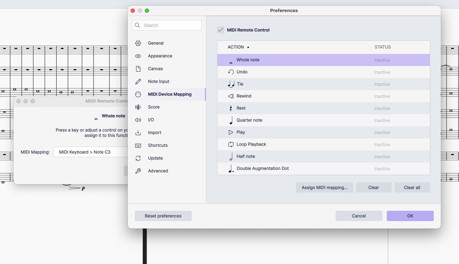The width and height of the screenshot is (459, 264).
Task: Click the refresh icon beside Update
Action: [138, 158]
